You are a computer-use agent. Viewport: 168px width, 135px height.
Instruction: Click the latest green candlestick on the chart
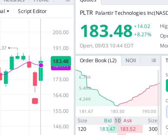(x=41, y=71)
